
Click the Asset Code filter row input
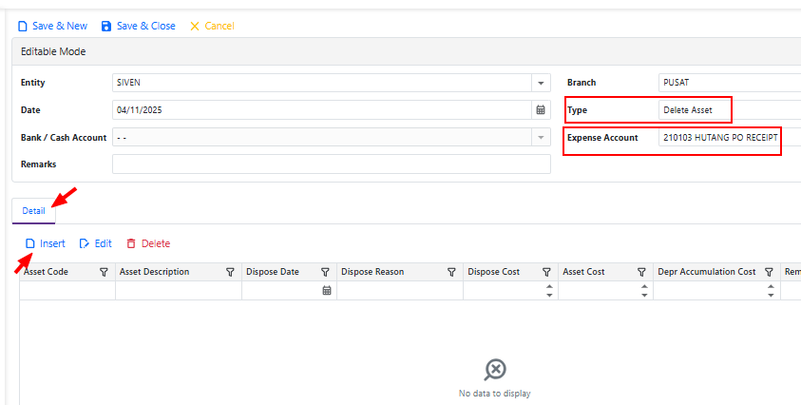(67, 291)
